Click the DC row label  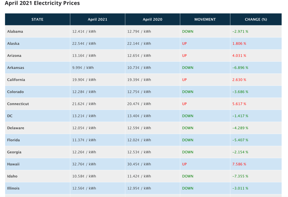pos(10,116)
